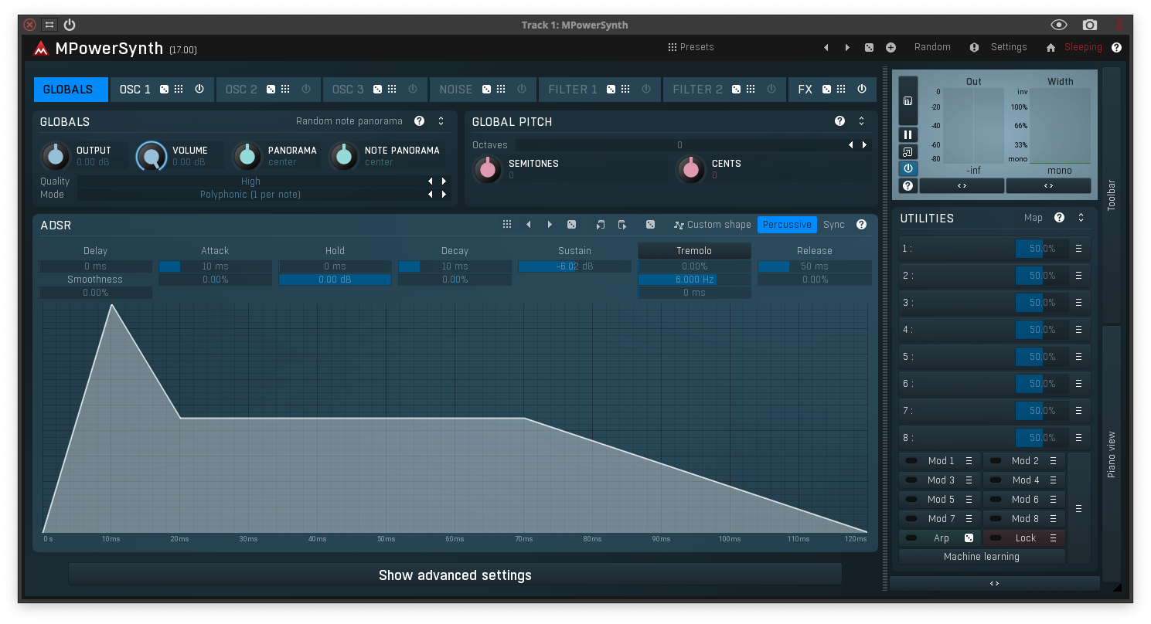Open the presets grid icon on FX tab
This screenshot has height=624, width=1151.
click(841, 90)
